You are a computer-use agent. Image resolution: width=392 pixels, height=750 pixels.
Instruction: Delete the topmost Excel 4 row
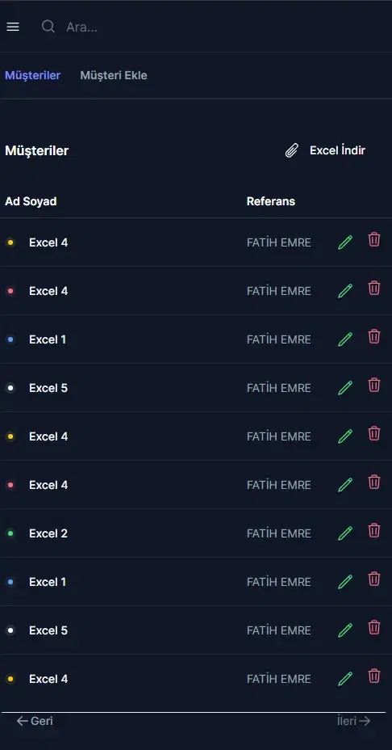(x=374, y=239)
